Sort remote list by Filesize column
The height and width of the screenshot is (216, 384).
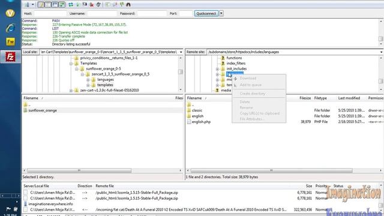(x=305, y=98)
